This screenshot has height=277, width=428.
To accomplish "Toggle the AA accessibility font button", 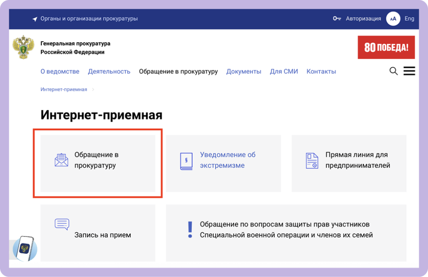I will point(393,18).
